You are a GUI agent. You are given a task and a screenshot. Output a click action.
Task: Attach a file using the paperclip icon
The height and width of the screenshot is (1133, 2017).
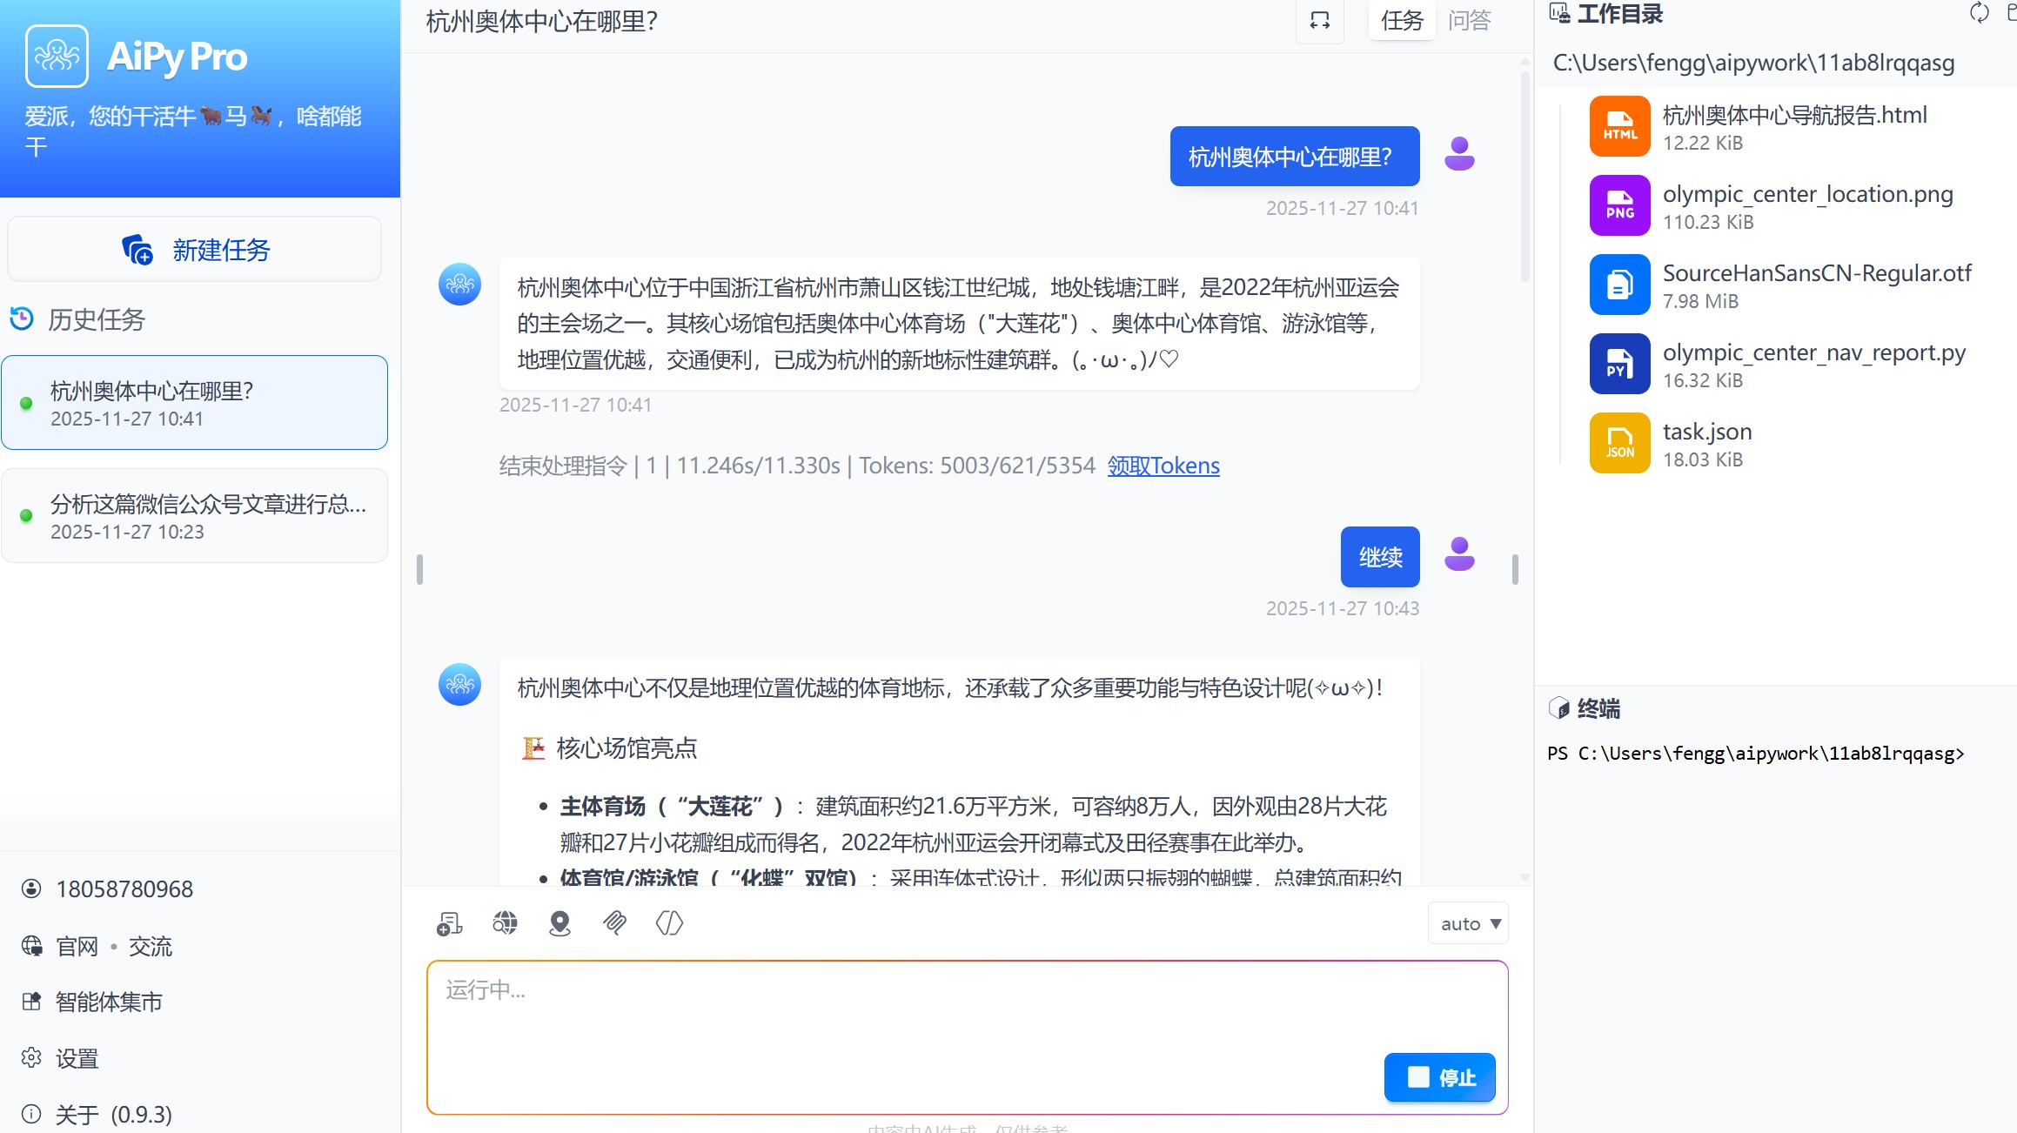(x=614, y=922)
